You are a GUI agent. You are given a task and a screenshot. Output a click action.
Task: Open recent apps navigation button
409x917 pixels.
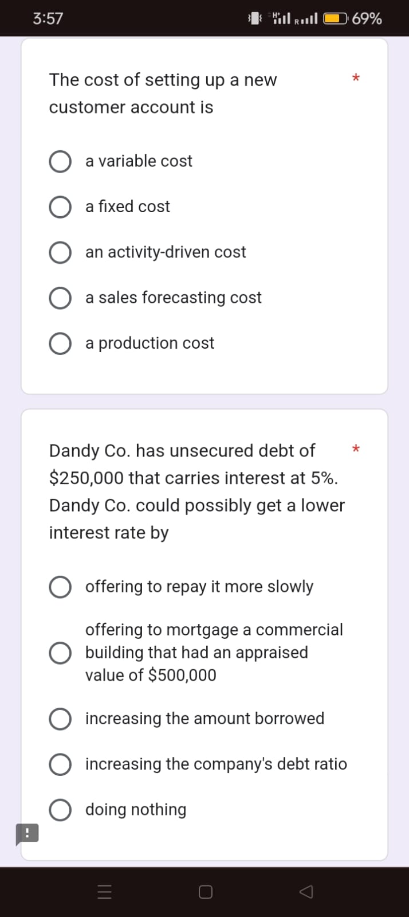[x=104, y=892]
